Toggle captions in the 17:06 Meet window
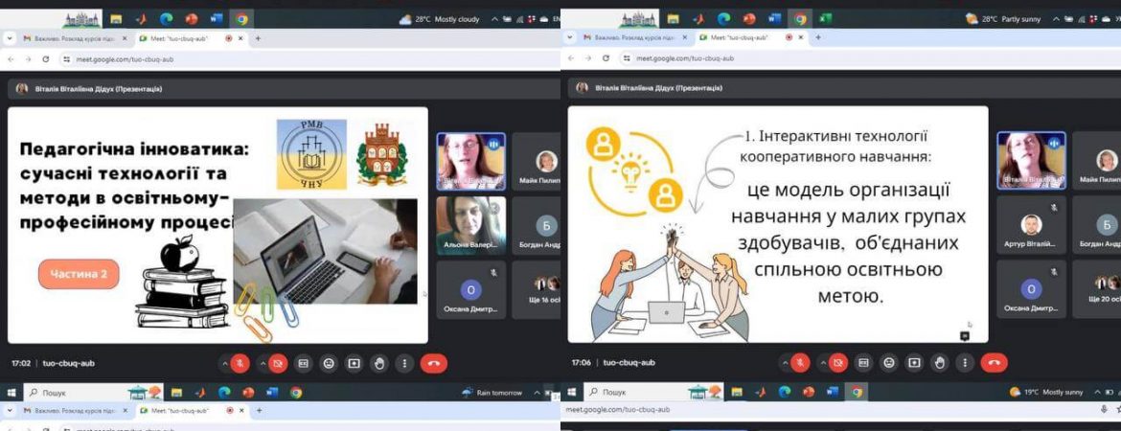The image size is (1121, 431). tap(863, 363)
